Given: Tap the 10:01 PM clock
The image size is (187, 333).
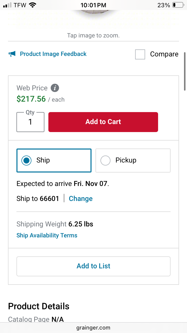Looking at the screenshot, I should coord(93,5).
